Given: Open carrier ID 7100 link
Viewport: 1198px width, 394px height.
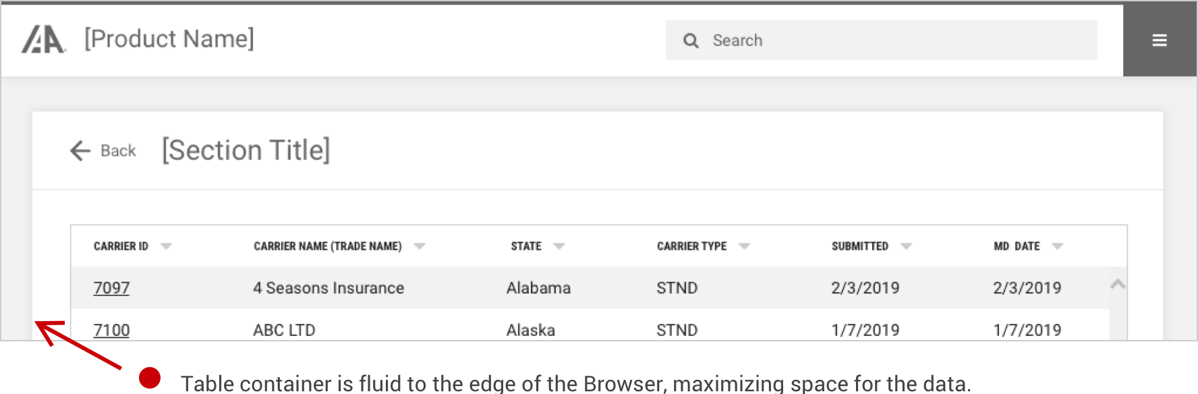Looking at the screenshot, I should tap(111, 330).
